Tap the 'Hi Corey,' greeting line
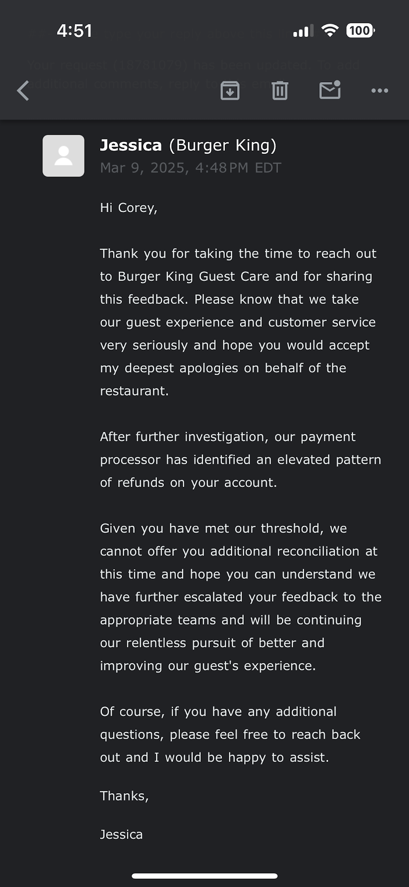 click(x=129, y=208)
